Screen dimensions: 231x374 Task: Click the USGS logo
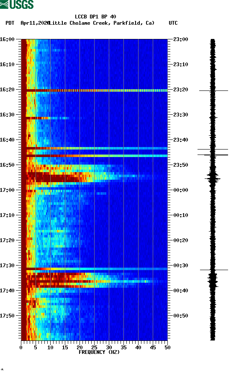point(17,4)
